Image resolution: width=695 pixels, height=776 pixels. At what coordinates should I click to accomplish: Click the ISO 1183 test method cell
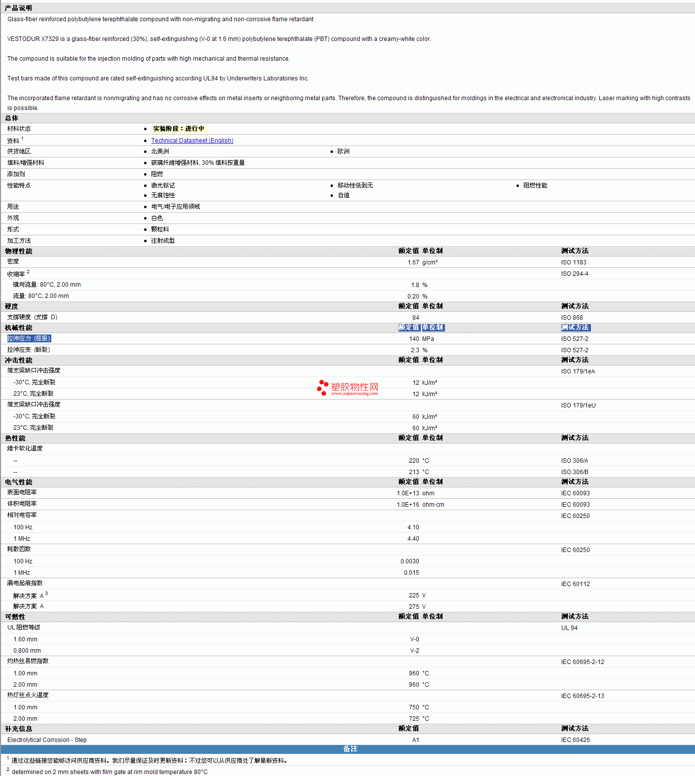(x=574, y=262)
